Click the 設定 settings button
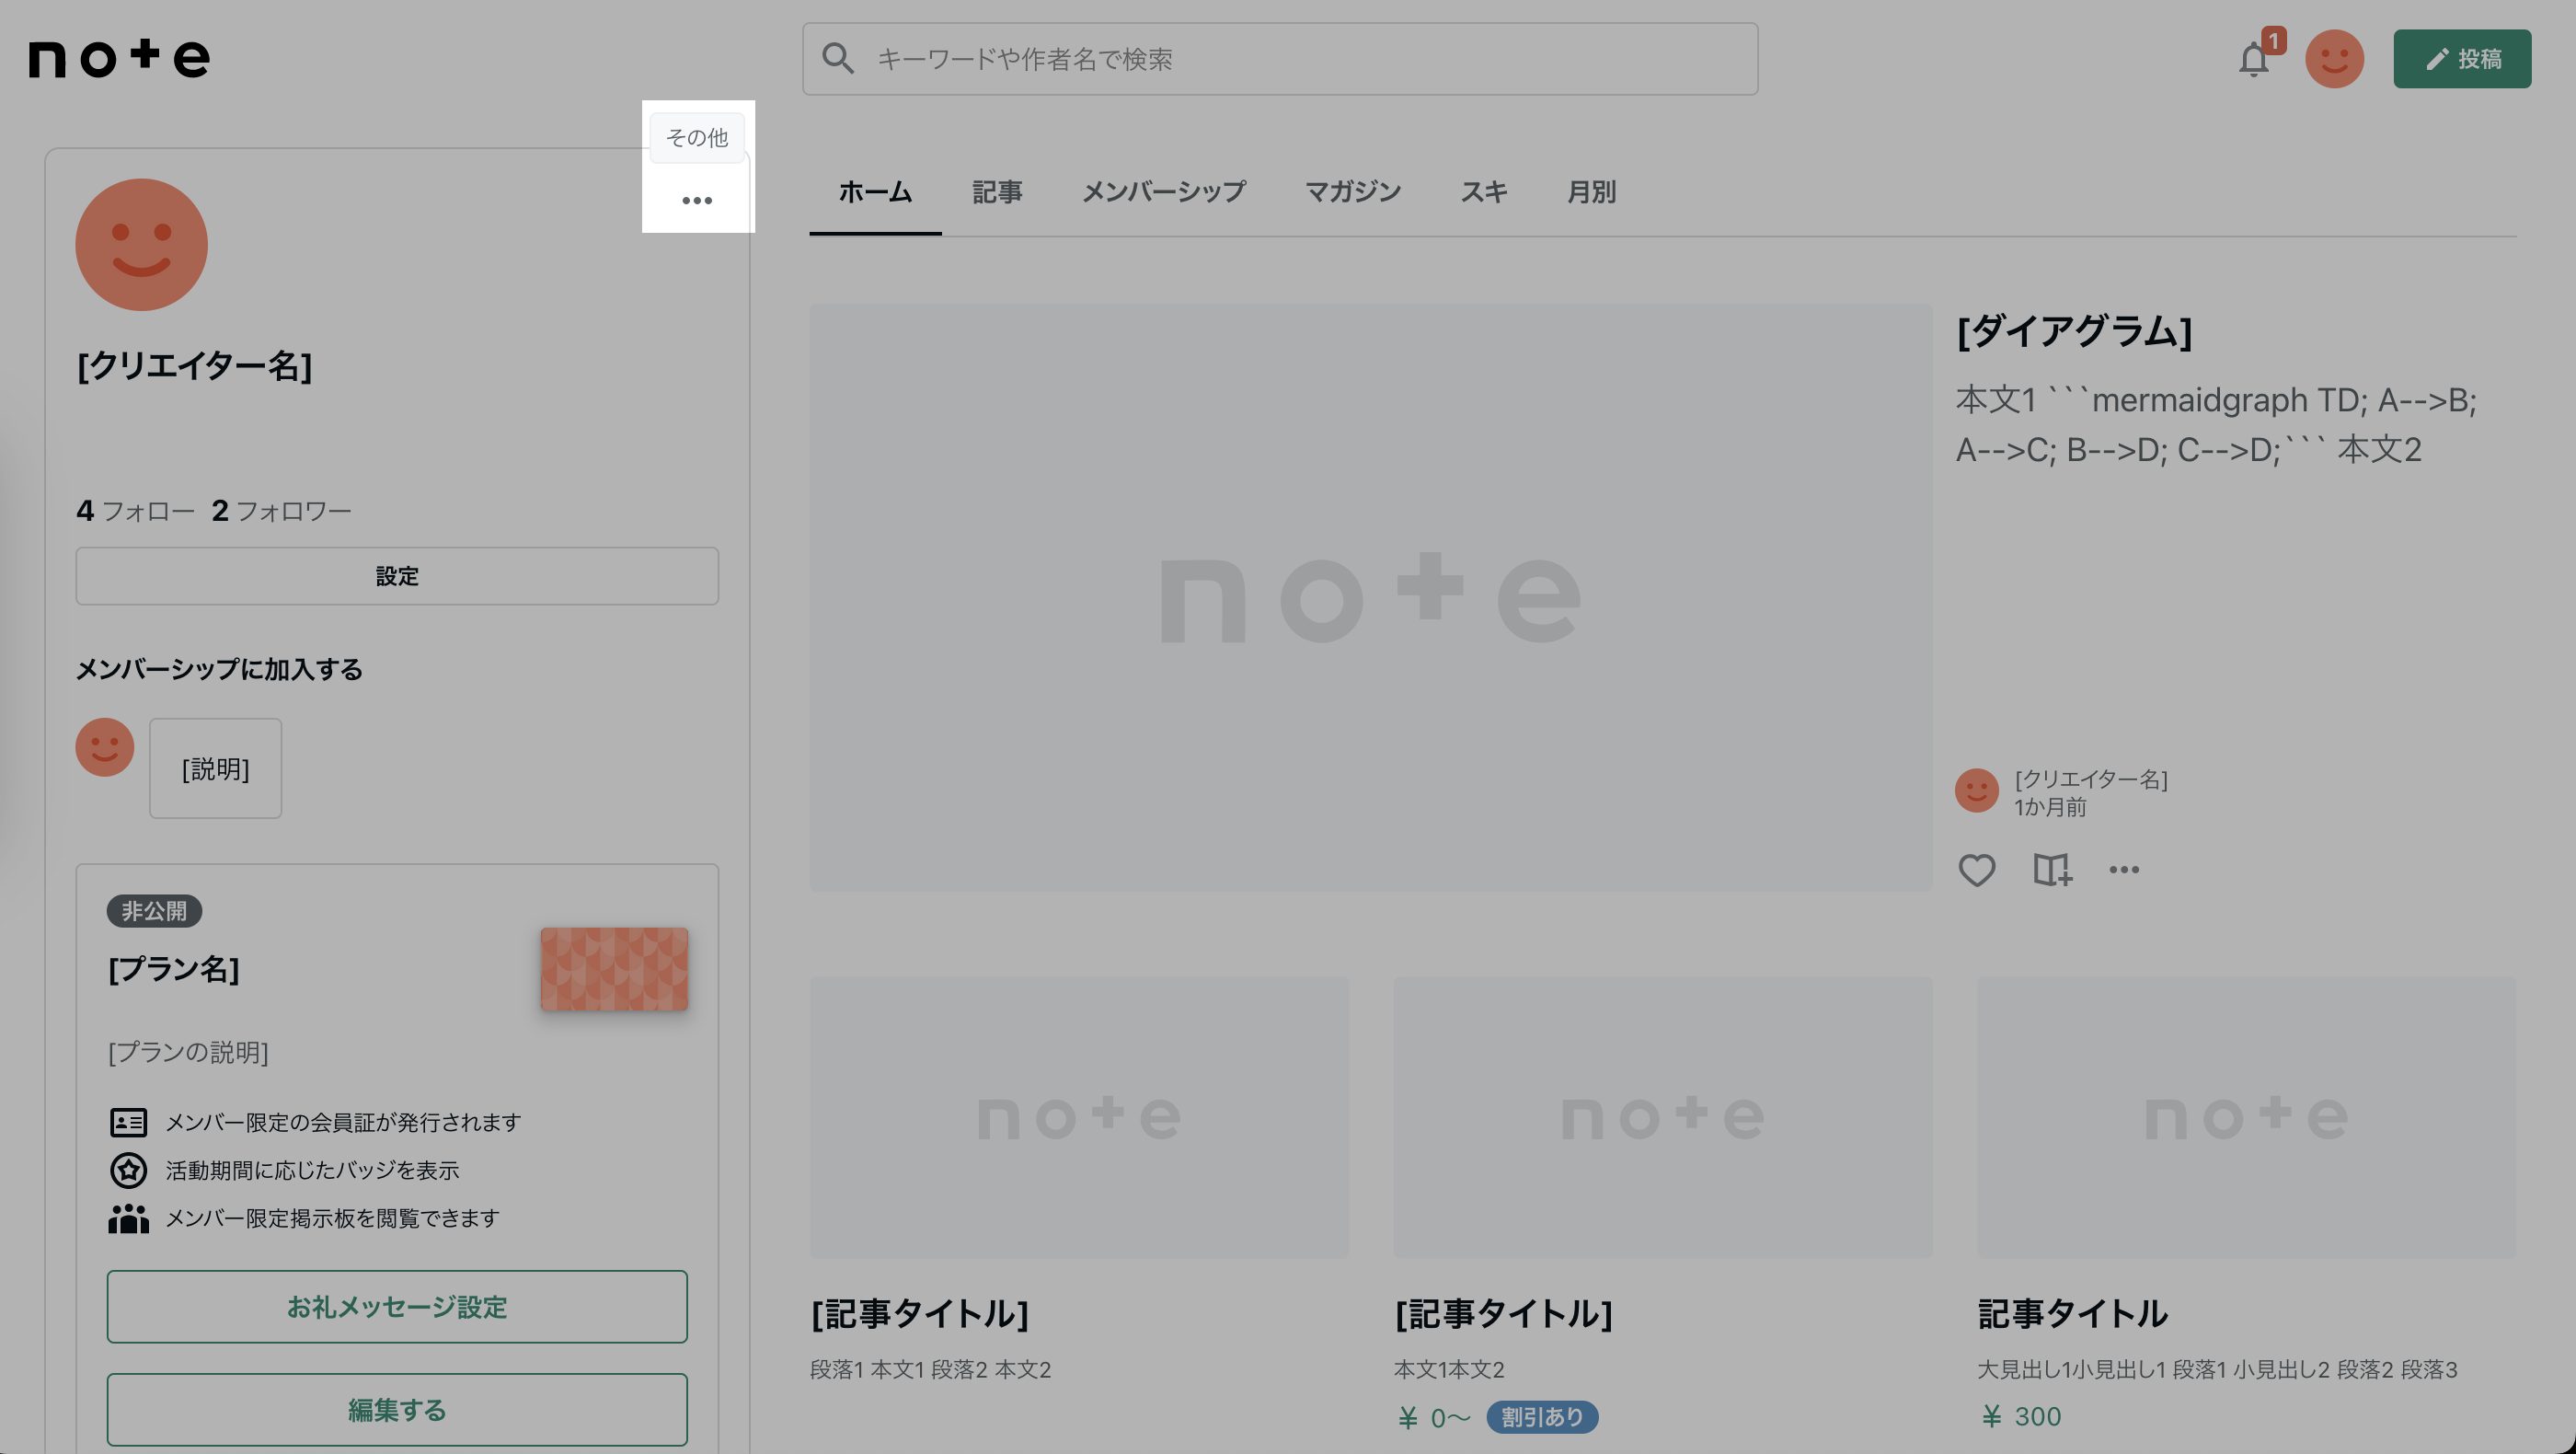2576x1454 pixels. coord(397,576)
